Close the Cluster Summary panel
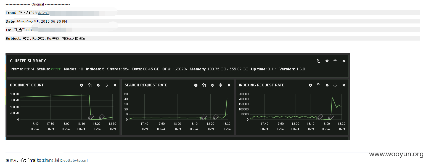Image resolution: width=426 pixels, height=162 pixels. tap(344, 61)
